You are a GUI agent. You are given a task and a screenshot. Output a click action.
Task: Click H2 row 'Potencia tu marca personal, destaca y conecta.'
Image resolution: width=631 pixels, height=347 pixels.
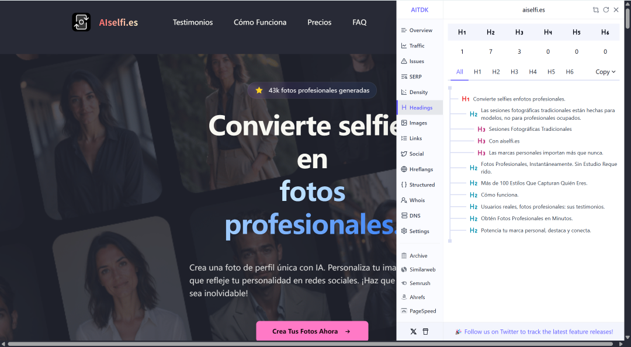536,230
